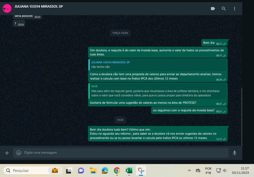Image resolution: width=254 pixels, height=177 pixels.
Task: Open the three-dot chat menu
Action: (234, 9)
